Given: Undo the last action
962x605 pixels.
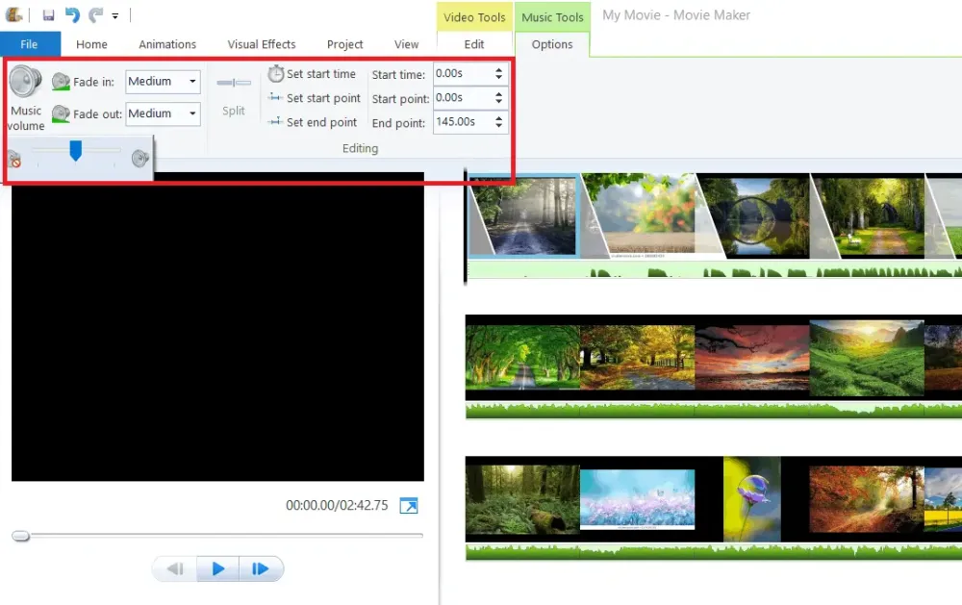Looking at the screenshot, I should pyautogui.click(x=72, y=14).
